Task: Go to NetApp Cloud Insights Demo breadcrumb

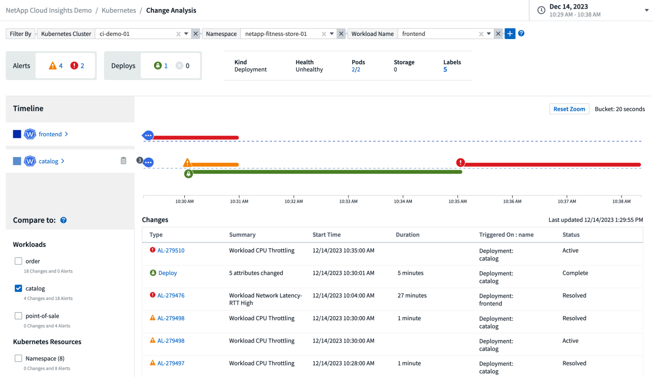Action: 49,10
